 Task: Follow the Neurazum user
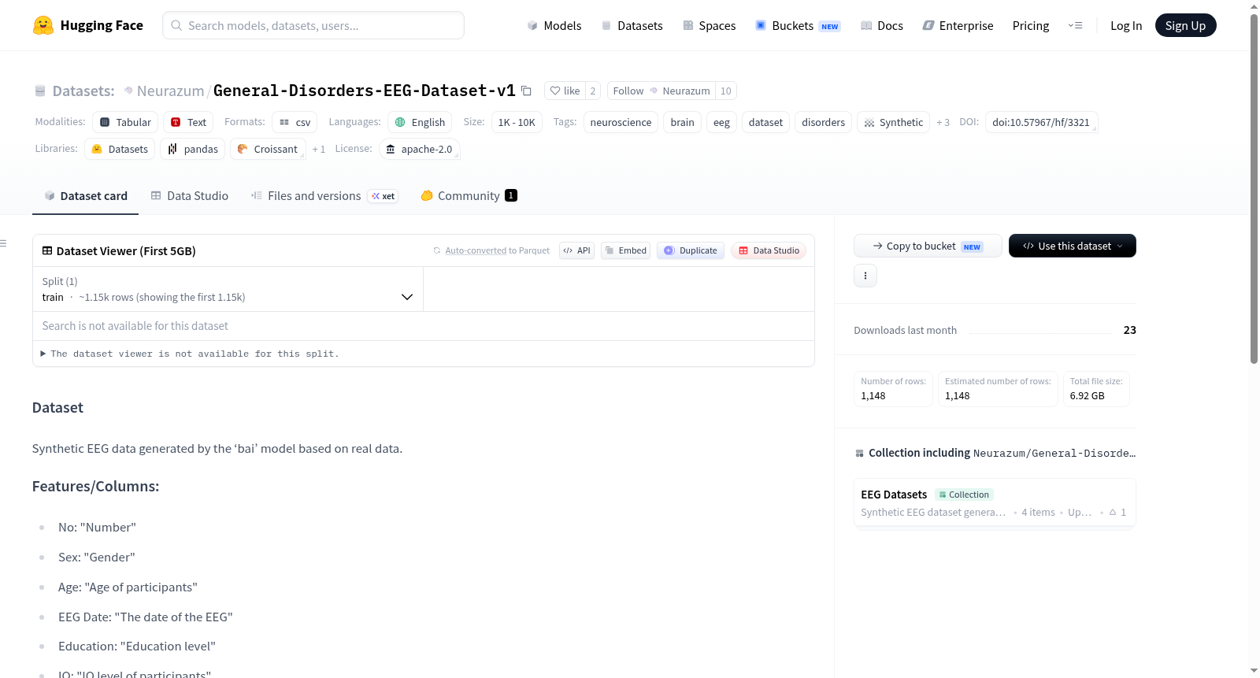point(661,91)
